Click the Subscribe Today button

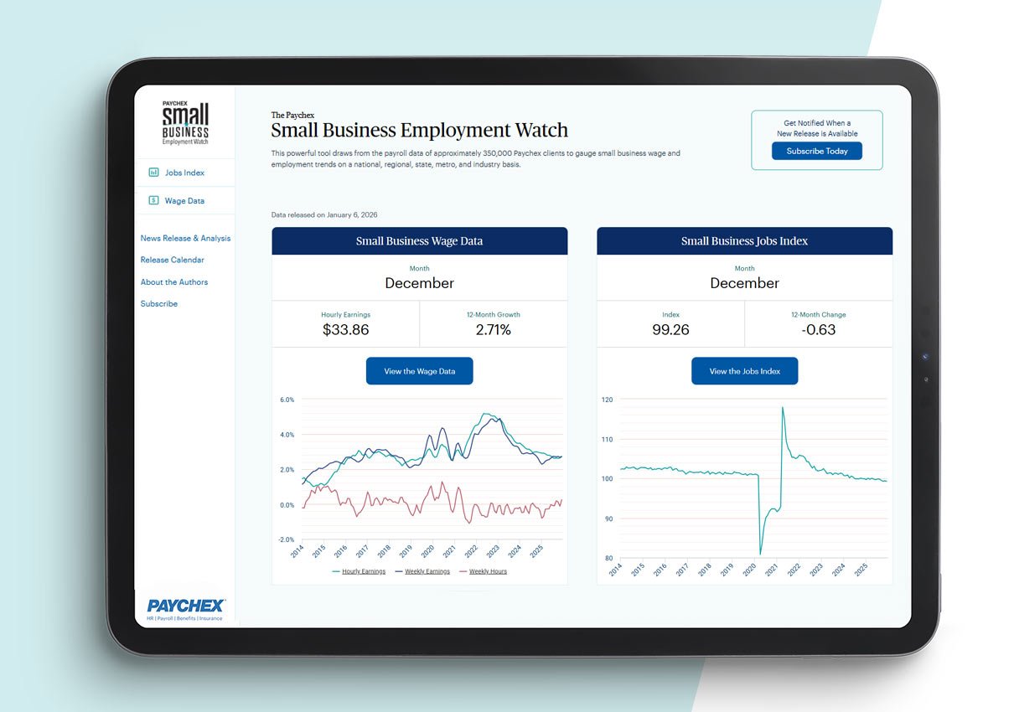pyautogui.click(x=817, y=151)
